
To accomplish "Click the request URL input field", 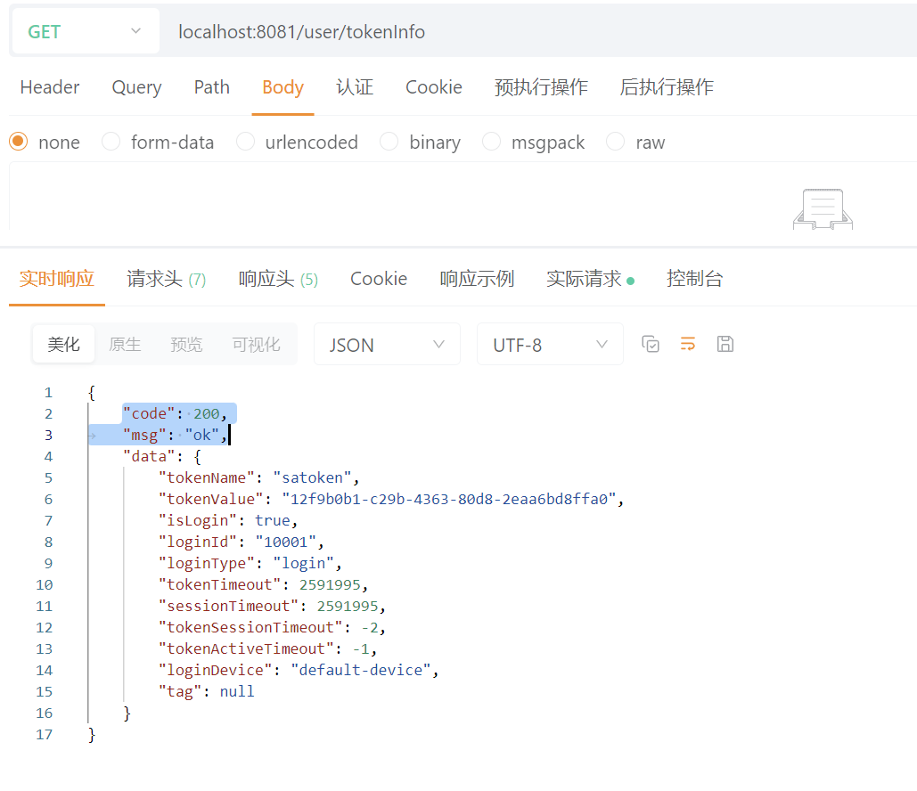I will (x=535, y=32).
